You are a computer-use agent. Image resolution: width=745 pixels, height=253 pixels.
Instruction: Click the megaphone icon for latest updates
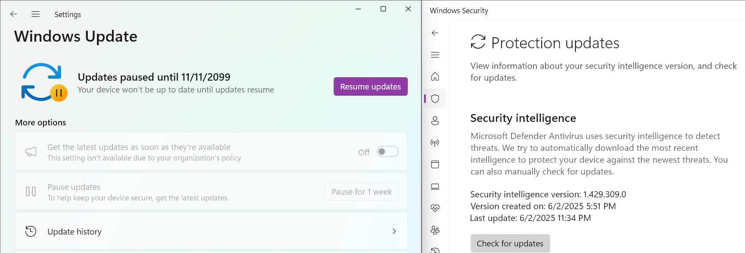coord(31,152)
